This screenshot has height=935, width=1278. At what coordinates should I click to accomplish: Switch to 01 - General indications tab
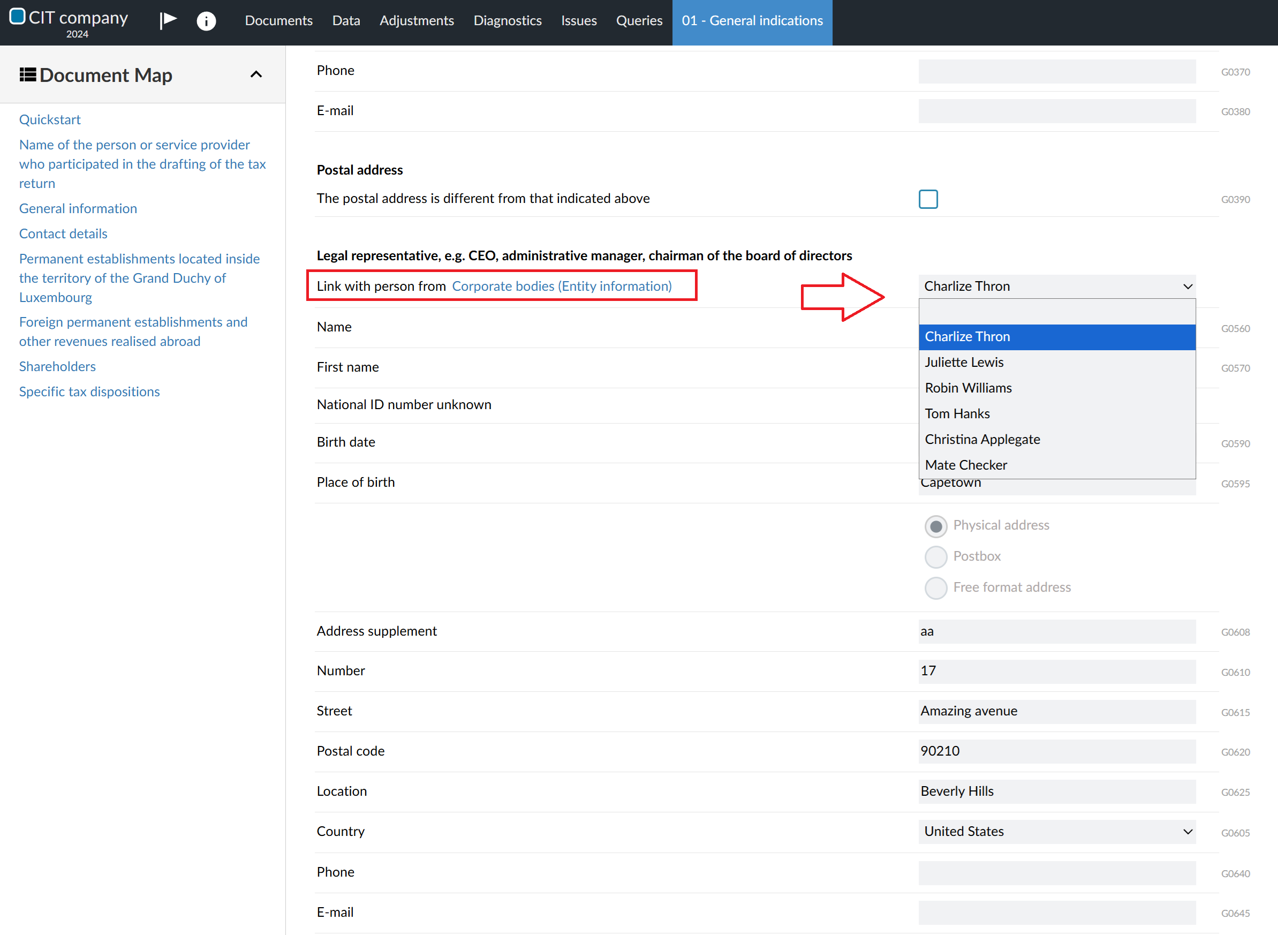[x=751, y=20]
